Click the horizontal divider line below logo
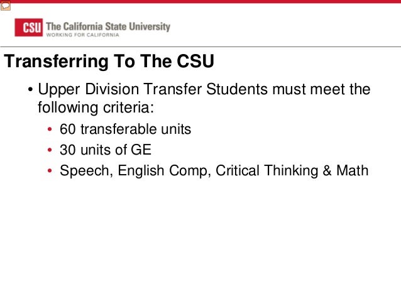This screenshot has height=301, width=401. click(x=200, y=47)
